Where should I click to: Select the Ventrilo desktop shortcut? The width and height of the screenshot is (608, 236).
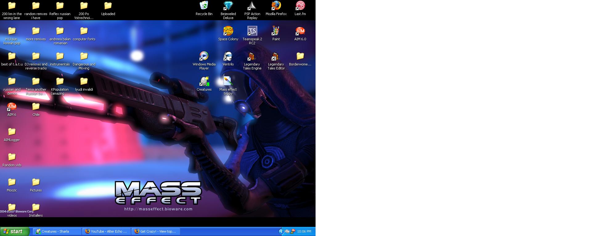228,56
